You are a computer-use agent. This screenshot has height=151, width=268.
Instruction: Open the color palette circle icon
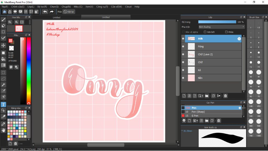(x=11, y=67)
